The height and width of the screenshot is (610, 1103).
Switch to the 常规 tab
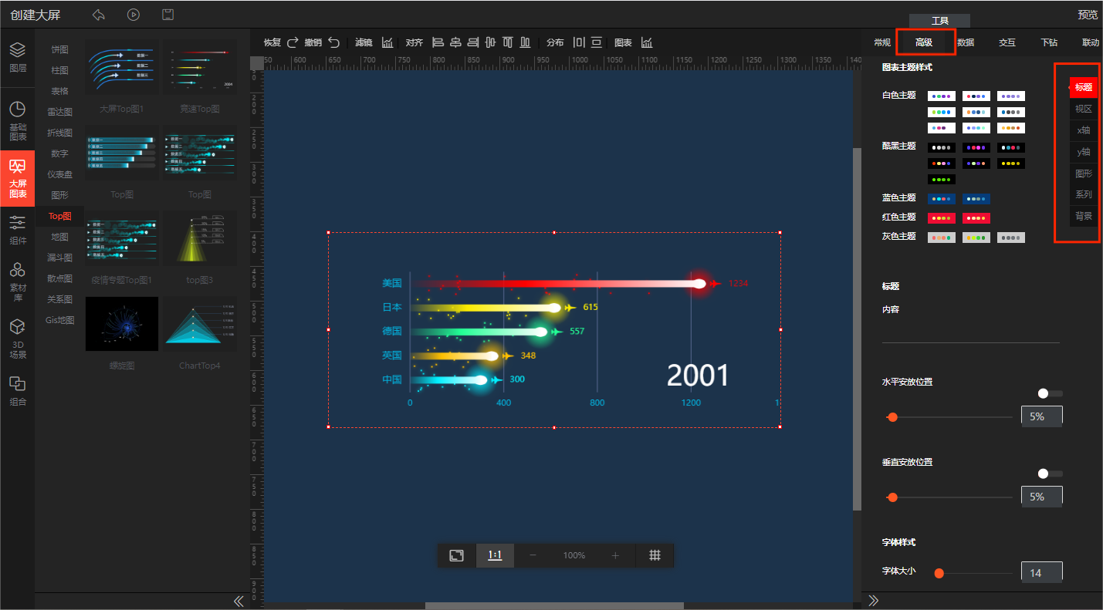pyautogui.click(x=881, y=42)
